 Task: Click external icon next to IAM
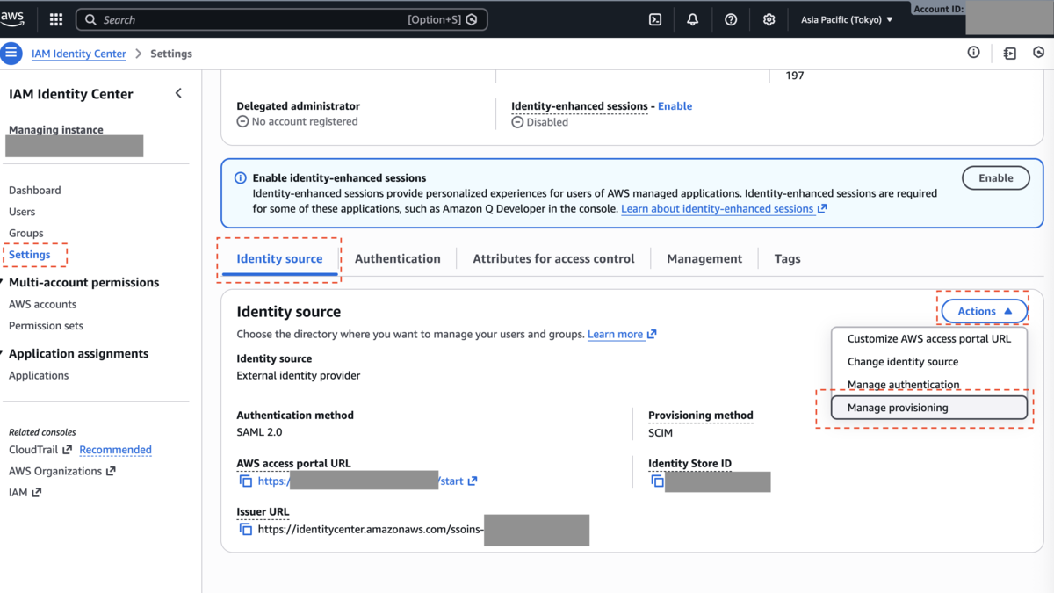[x=36, y=493]
